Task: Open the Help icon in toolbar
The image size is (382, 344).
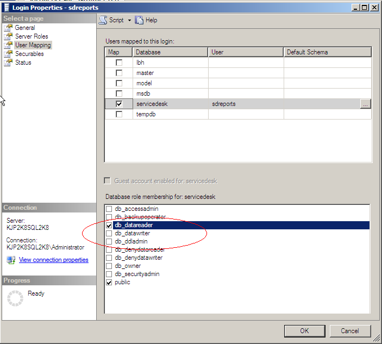Action: tap(140, 20)
